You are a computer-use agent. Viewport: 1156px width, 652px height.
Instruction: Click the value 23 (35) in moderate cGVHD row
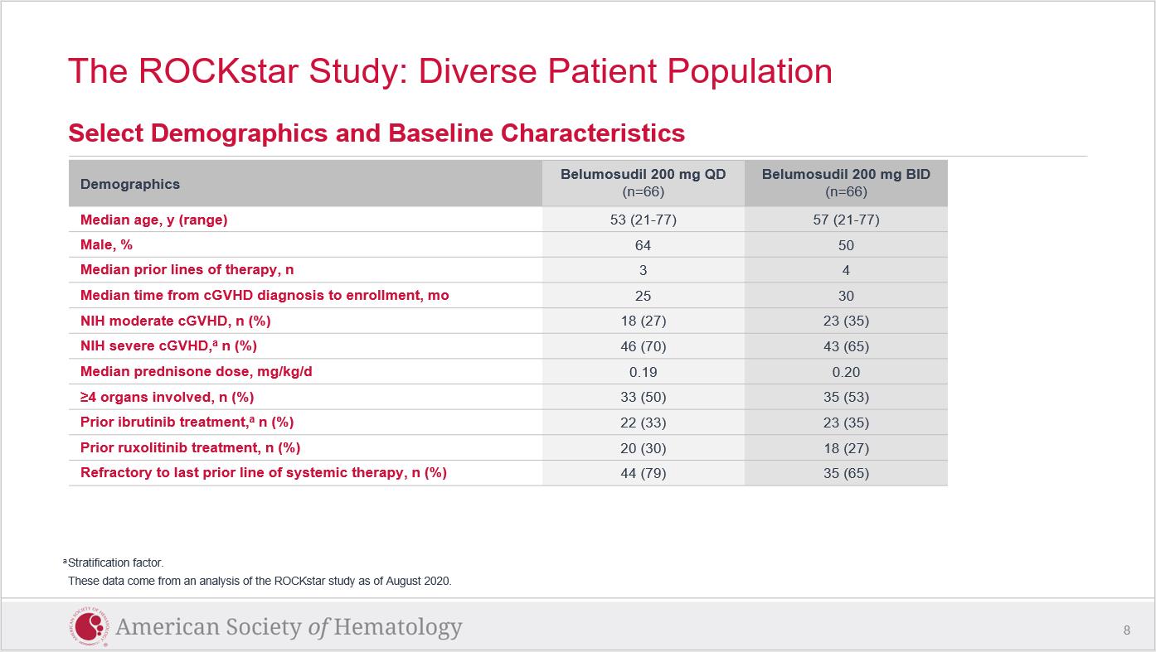pyautogui.click(x=846, y=321)
